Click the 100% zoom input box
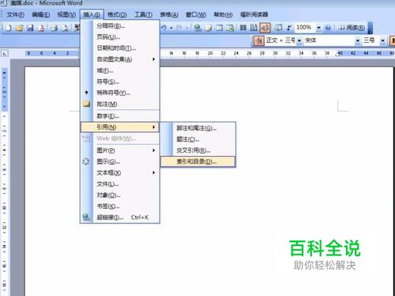The height and width of the screenshot is (296, 395). point(305,28)
